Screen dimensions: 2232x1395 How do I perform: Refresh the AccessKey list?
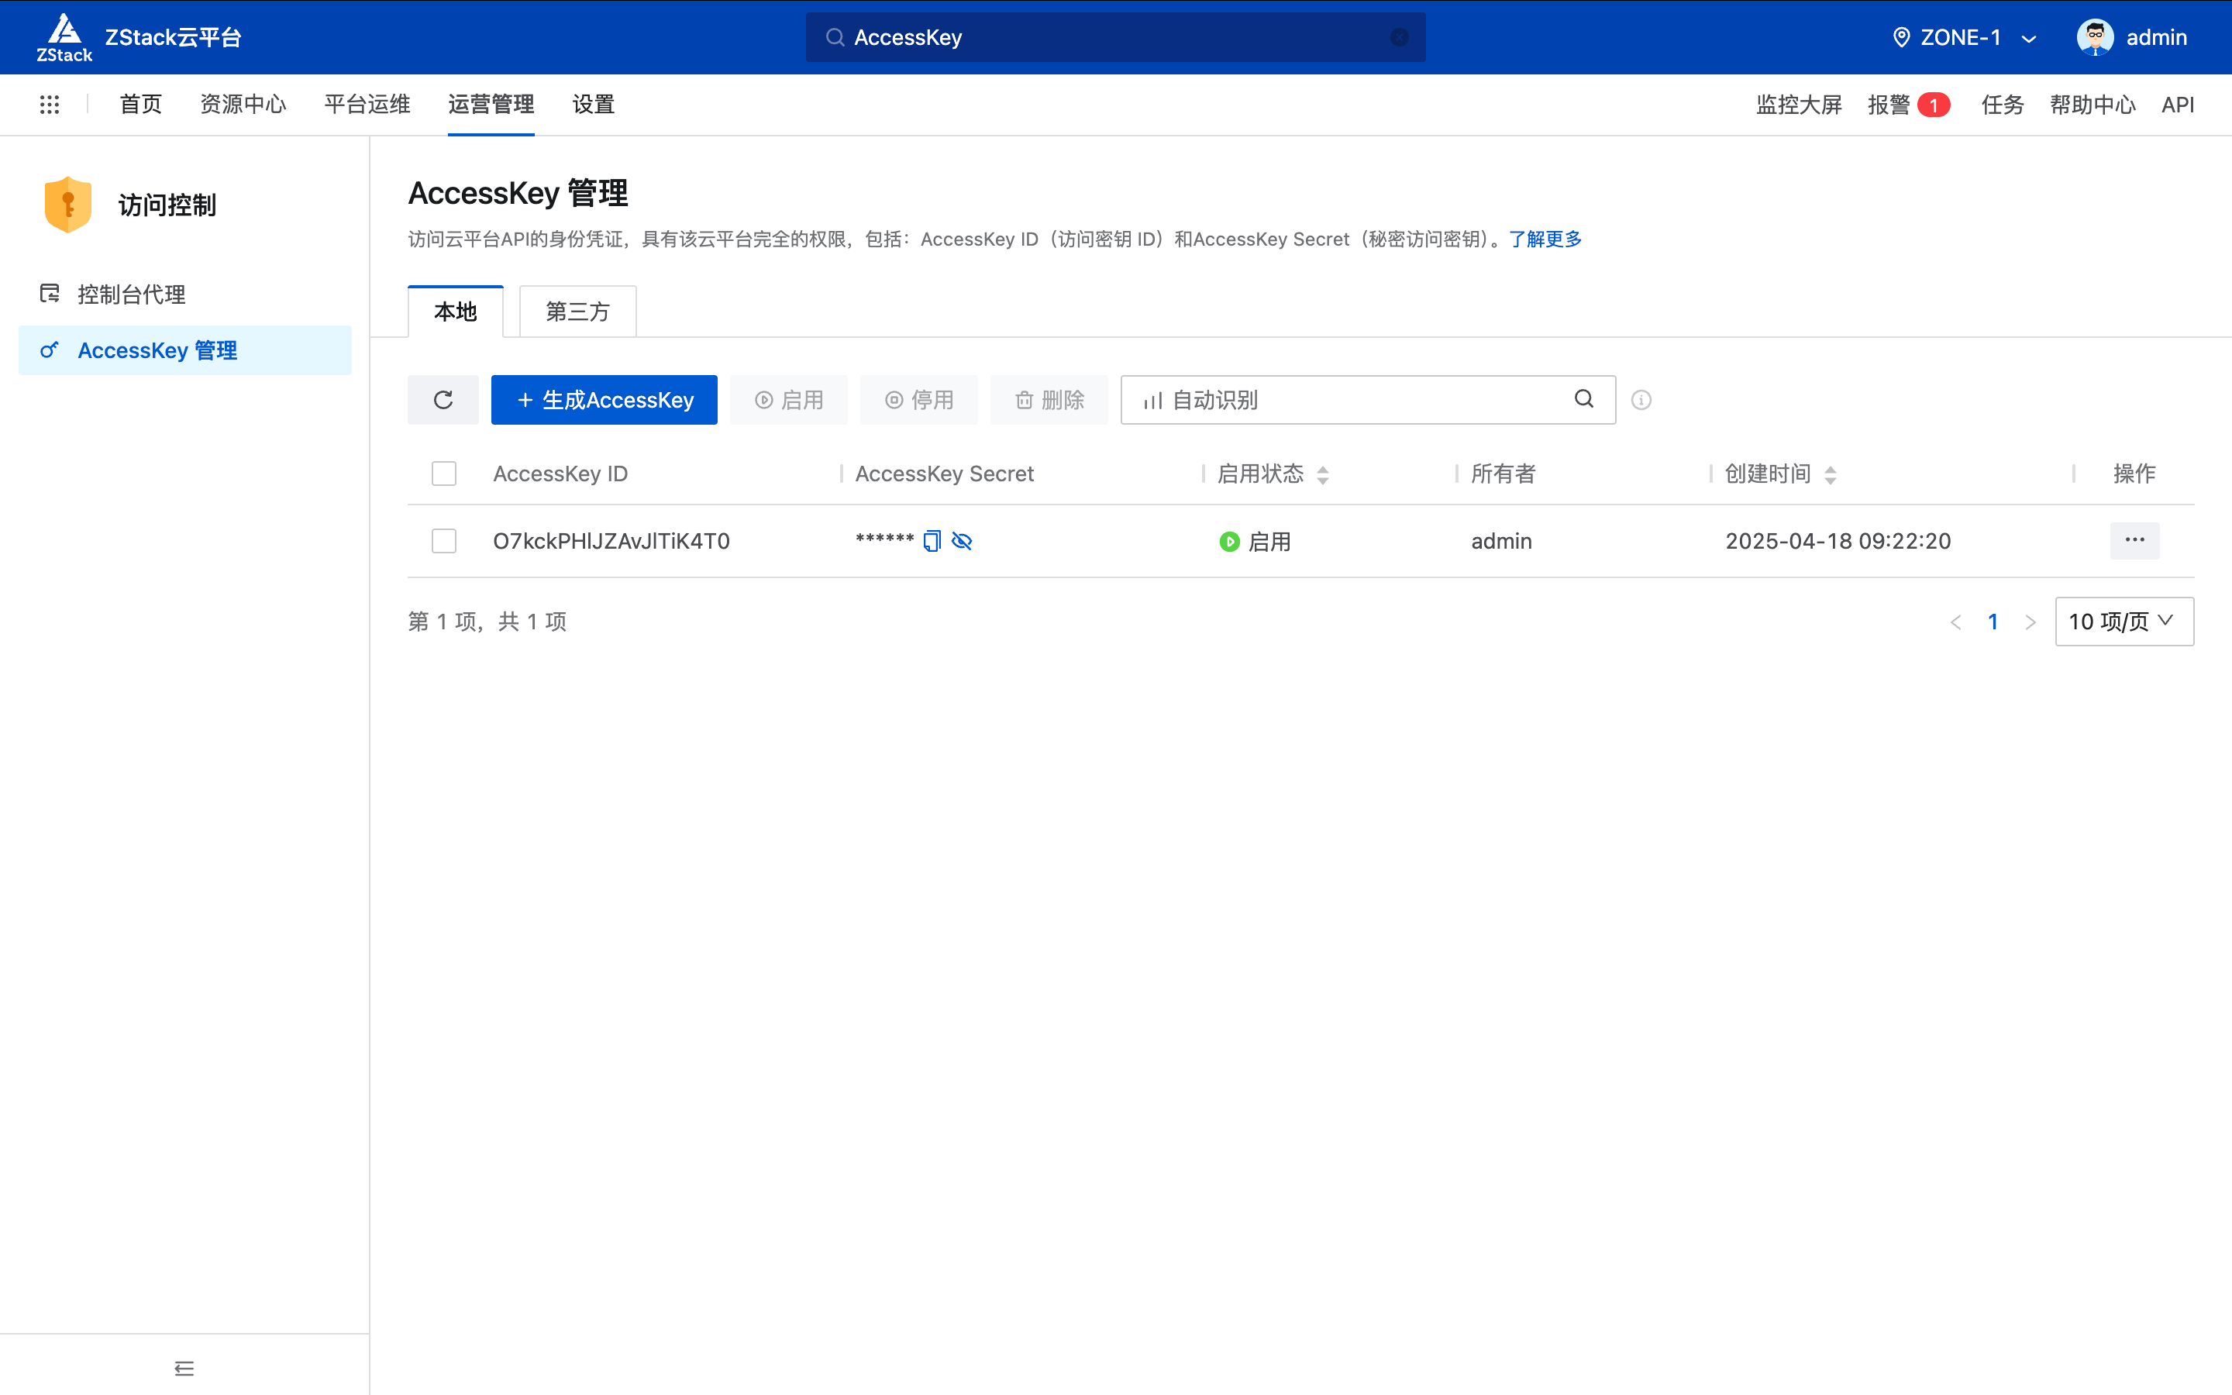(443, 399)
